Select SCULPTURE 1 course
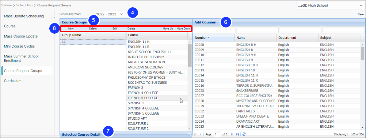 coord(157,123)
